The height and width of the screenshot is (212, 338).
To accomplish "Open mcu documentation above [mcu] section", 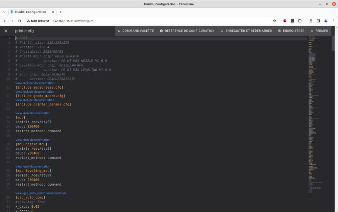I will pyautogui.click(x=33, y=113).
